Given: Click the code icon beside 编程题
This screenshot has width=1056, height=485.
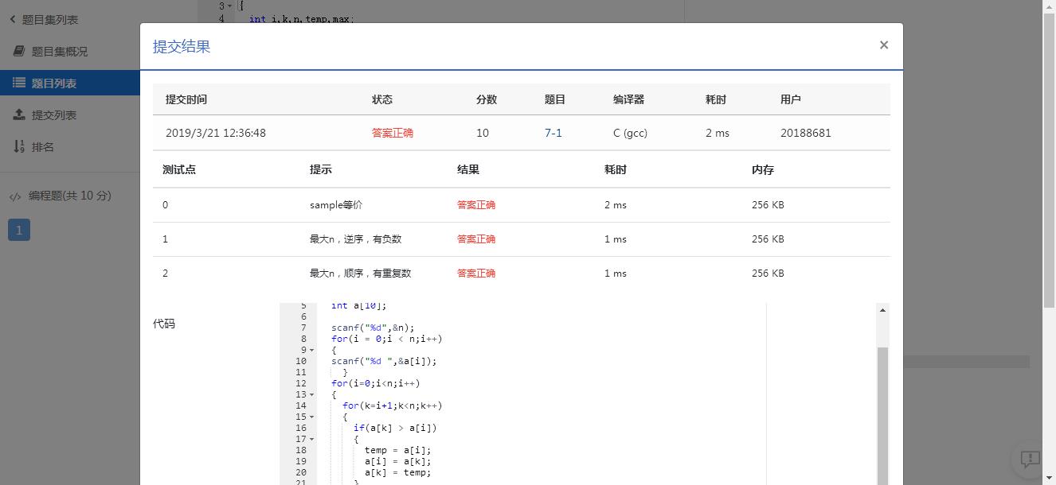Looking at the screenshot, I should click(15, 196).
